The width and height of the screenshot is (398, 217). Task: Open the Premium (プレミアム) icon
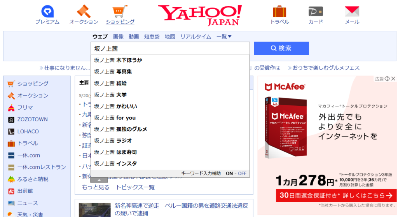(47, 12)
